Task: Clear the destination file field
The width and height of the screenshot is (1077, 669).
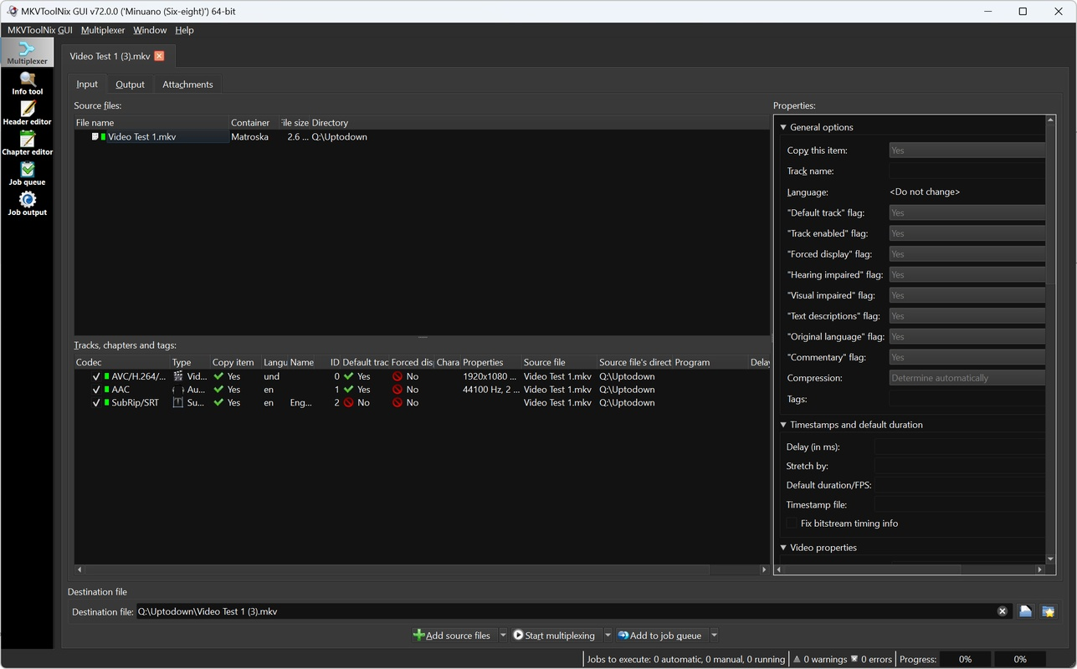Action: 1003,611
